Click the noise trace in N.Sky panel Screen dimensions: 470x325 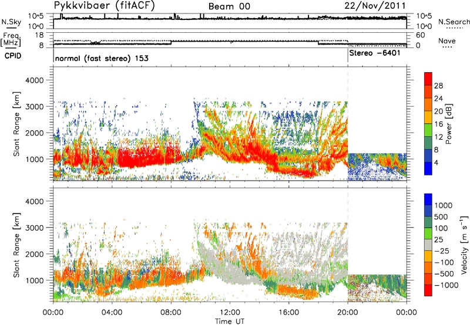coord(230,19)
